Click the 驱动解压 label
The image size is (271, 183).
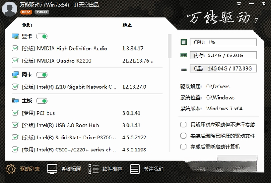(191, 86)
